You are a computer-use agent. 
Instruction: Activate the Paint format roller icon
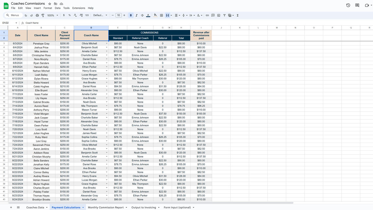43,15
